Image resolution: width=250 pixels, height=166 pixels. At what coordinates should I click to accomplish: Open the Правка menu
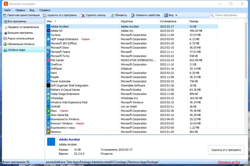click(x=20, y=10)
